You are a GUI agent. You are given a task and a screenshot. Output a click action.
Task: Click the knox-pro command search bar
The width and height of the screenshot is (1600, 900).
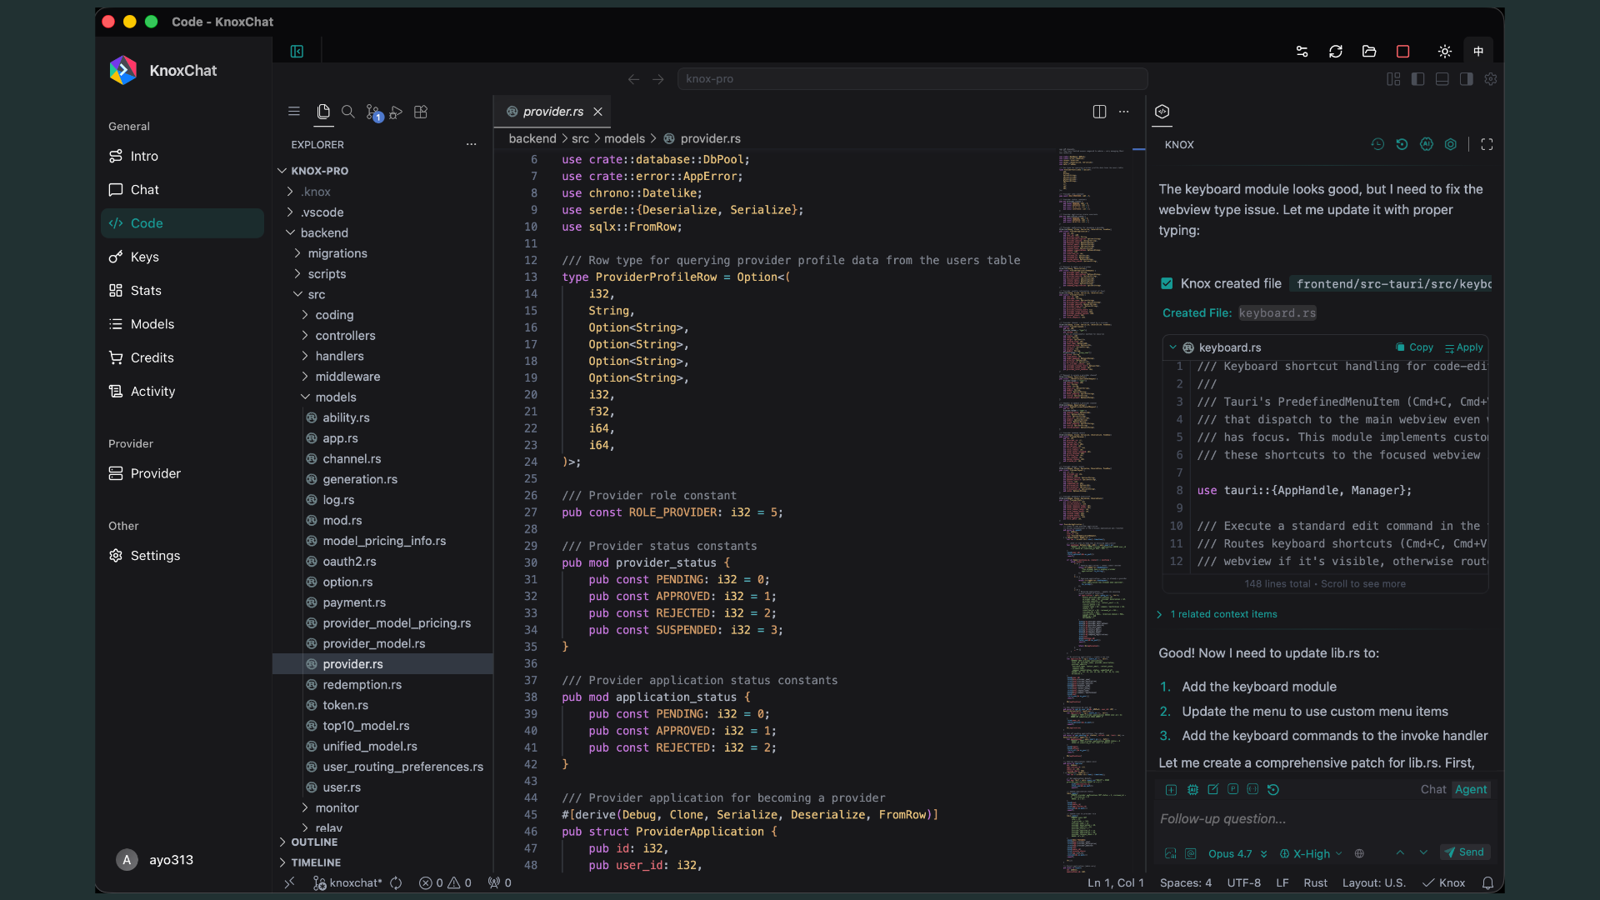pyautogui.click(x=912, y=79)
